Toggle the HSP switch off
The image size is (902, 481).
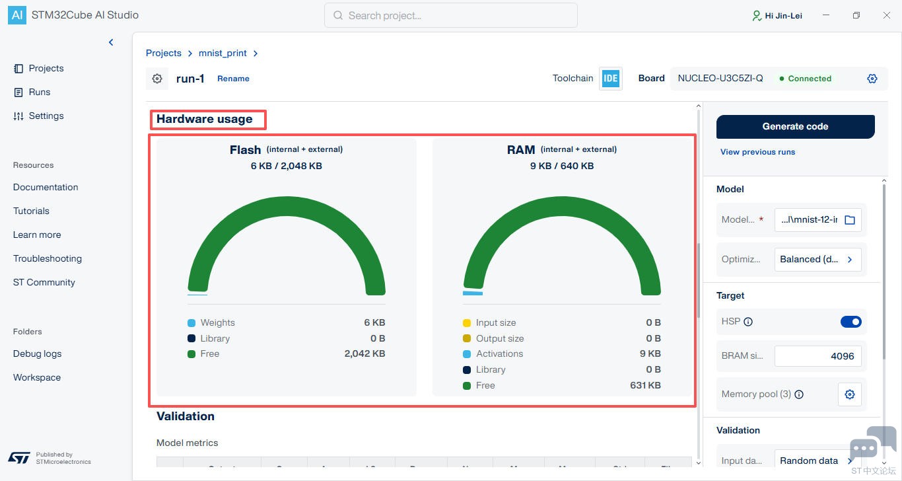(x=851, y=322)
